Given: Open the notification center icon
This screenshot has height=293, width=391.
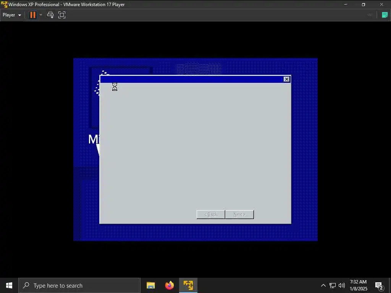Looking at the screenshot, I should pyautogui.click(x=379, y=285).
